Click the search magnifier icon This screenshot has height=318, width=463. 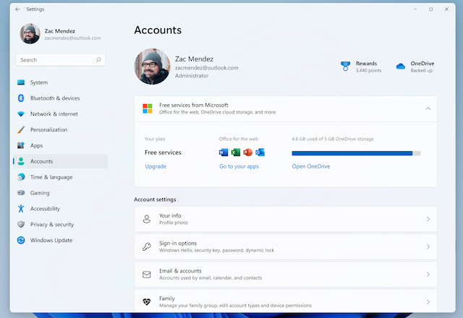[x=98, y=60]
